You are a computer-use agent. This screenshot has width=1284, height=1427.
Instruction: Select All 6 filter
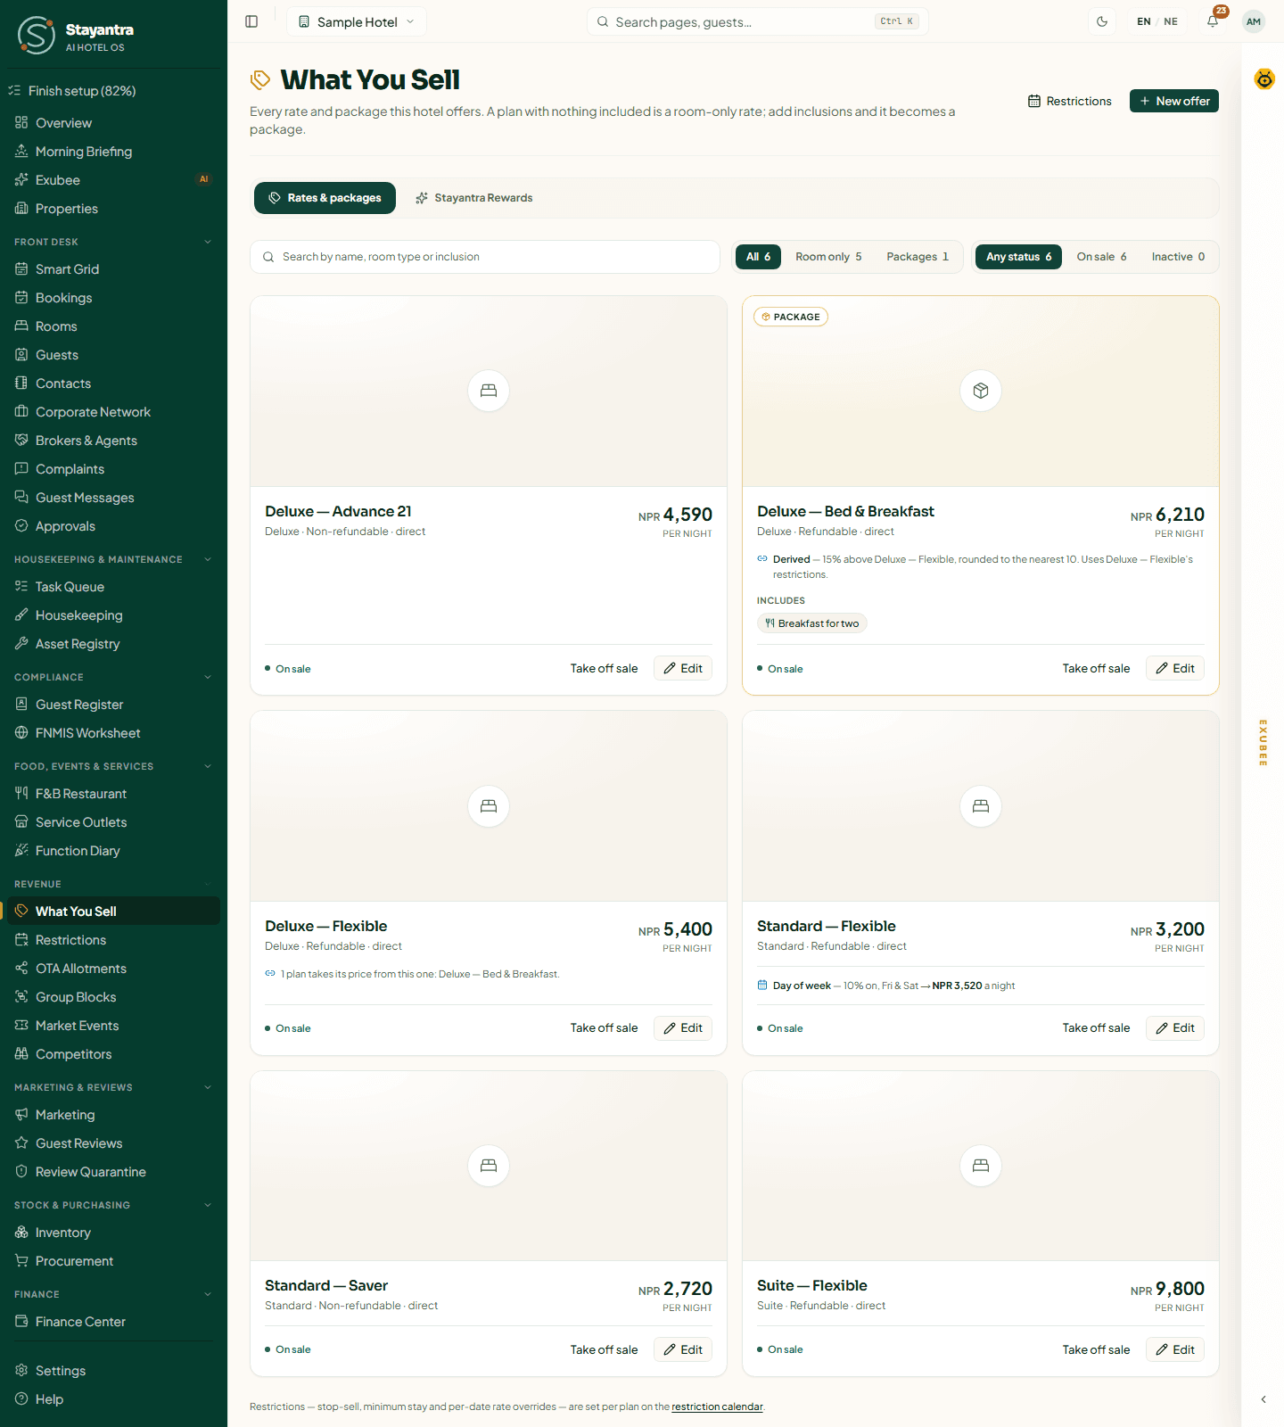(759, 257)
